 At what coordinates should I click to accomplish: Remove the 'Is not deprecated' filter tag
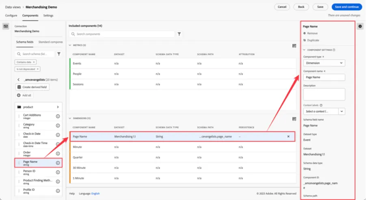coord(38,69)
